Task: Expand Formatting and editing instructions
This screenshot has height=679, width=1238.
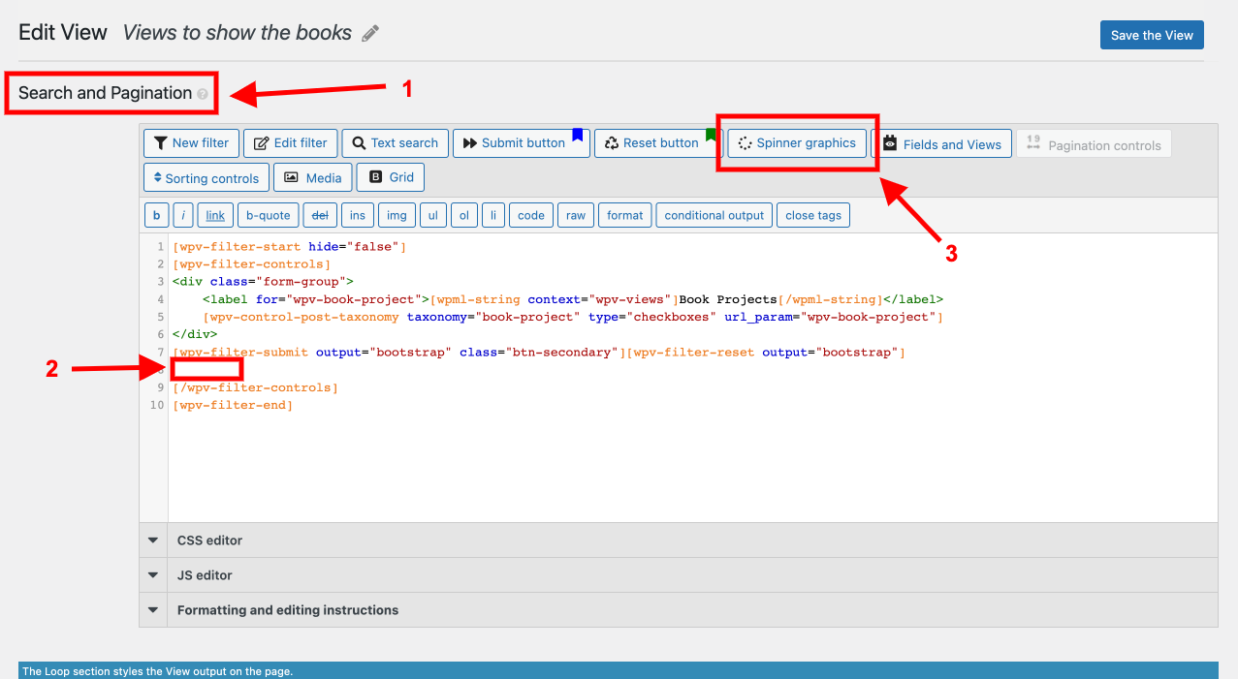Action: pos(679,610)
